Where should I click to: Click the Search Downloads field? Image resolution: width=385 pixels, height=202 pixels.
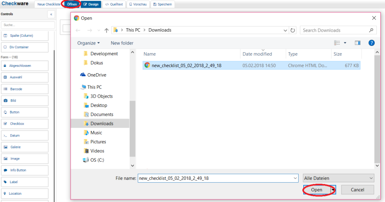point(334,30)
